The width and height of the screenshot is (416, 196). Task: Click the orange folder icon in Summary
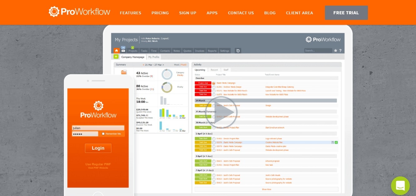(x=124, y=73)
